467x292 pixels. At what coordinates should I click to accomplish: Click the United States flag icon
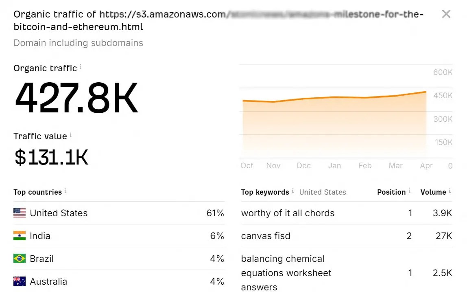[19, 213]
